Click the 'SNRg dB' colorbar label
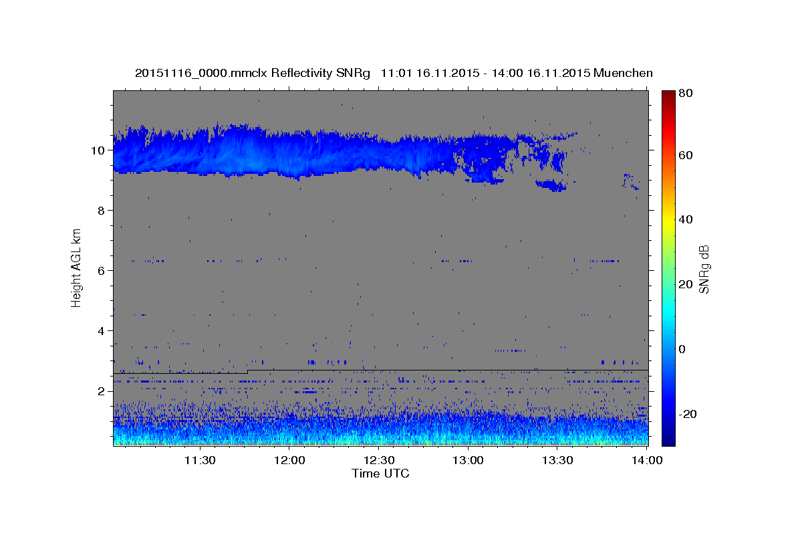 tap(704, 270)
